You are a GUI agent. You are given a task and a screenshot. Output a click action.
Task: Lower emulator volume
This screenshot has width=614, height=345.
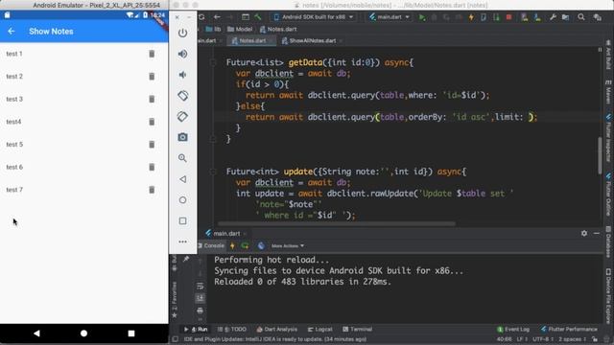pos(182,75)
